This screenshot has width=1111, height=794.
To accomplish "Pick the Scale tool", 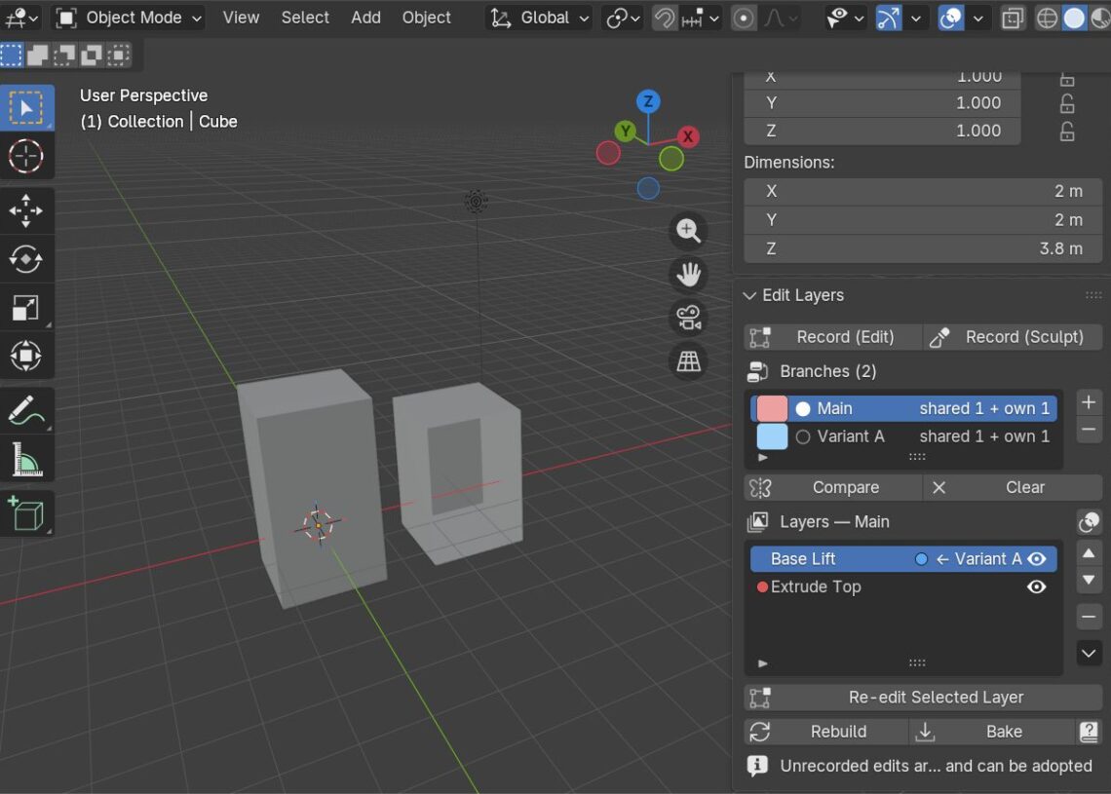I will (x=26, y=308).
